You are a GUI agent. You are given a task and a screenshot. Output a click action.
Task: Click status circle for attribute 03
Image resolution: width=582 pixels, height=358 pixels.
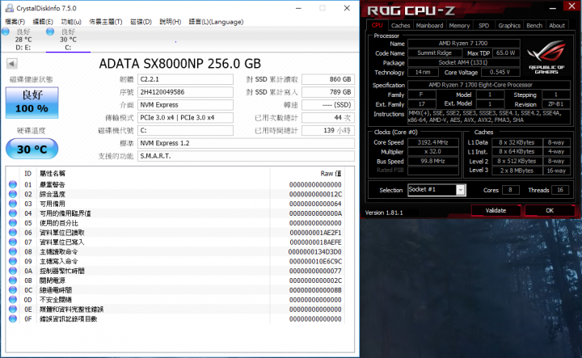click(13, 204)
